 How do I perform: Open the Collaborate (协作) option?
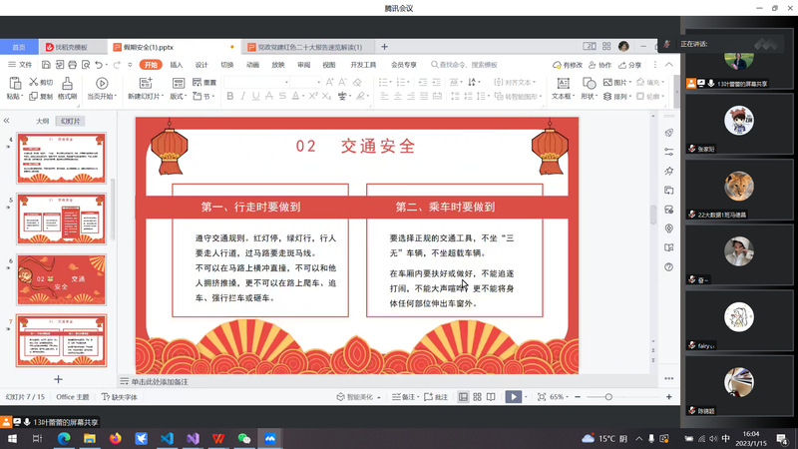pyautogui.click(x=600, y=65)
